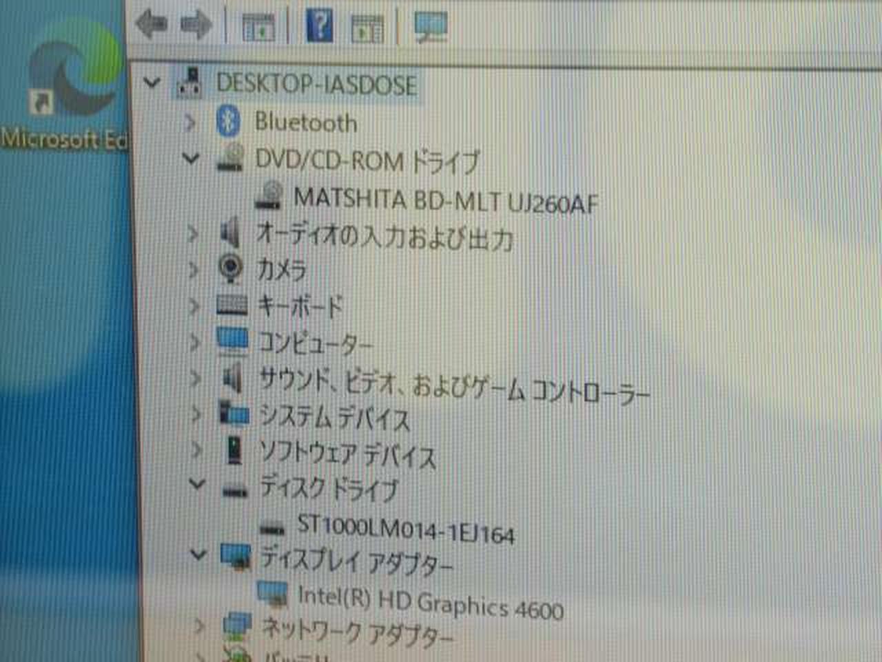882x662 pixels.
Task: Click the action pane toolbar icon
Action: click(367, 28)
